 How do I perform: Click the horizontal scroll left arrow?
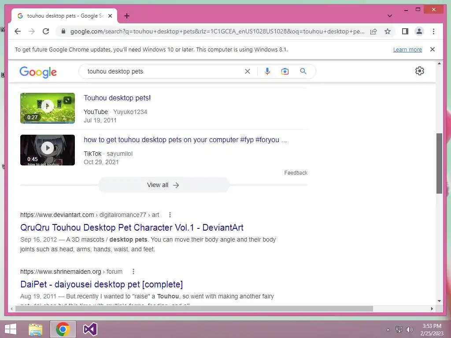coord(11,309)
